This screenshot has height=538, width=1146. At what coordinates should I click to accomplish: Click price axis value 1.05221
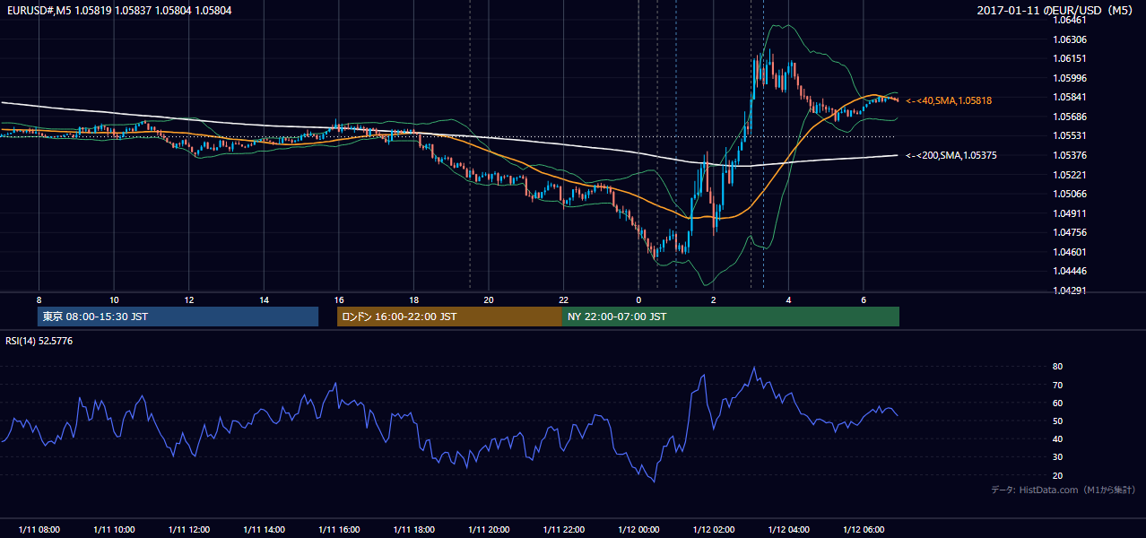coord(1071,175)
